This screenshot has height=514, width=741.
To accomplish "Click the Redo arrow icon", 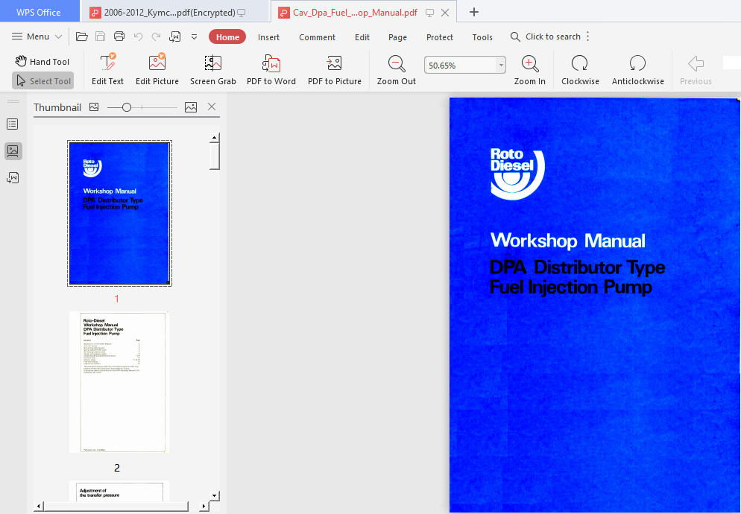I will coord(156,37).
